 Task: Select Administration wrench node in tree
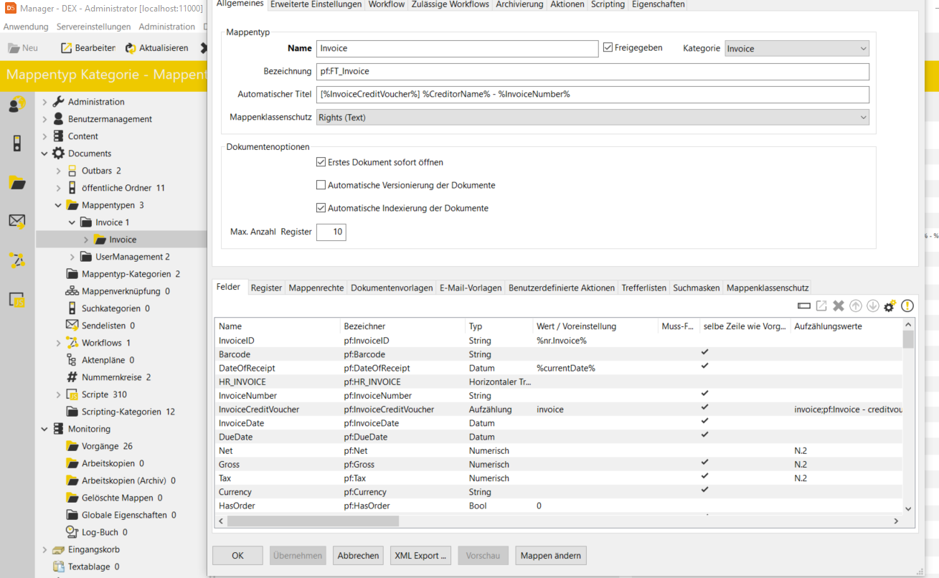pos(96,102)
